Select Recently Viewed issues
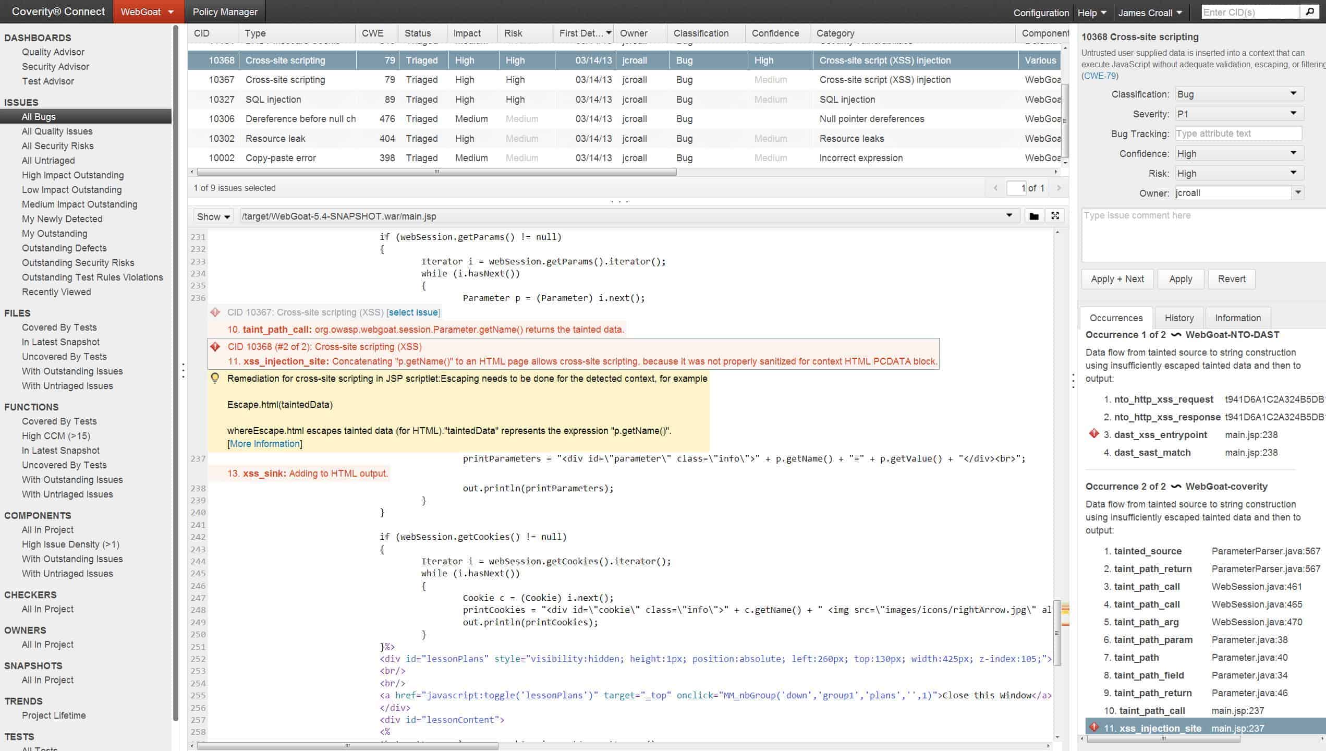This screenshot has height=751, width=1326. pos(56,292)
